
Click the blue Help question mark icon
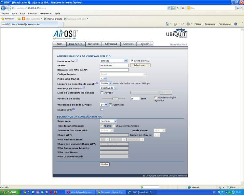pyautogui.click(x=236, y=24)
